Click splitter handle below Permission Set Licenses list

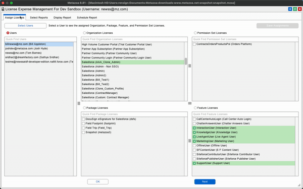pos(190,103)
